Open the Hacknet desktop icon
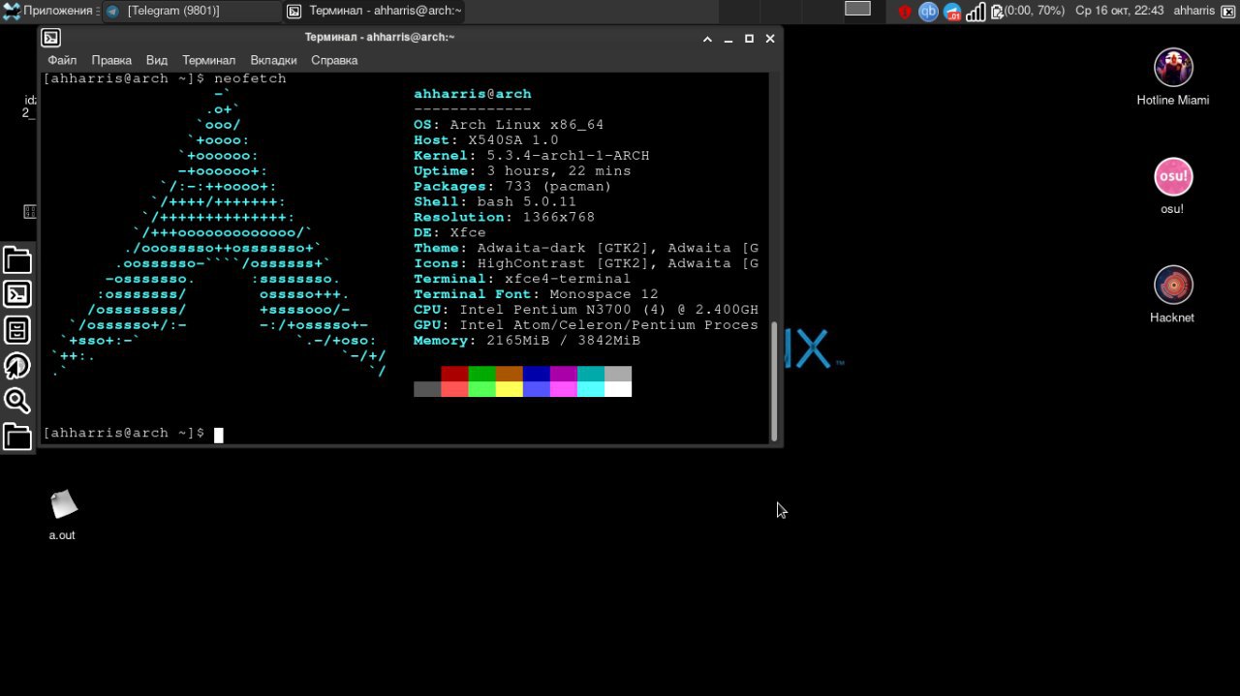Viewport: 1240px width, 696px height. 1172,294
